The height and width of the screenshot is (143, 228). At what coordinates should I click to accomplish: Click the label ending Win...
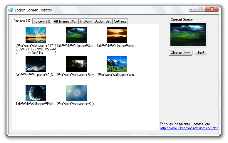coord(117,75)
